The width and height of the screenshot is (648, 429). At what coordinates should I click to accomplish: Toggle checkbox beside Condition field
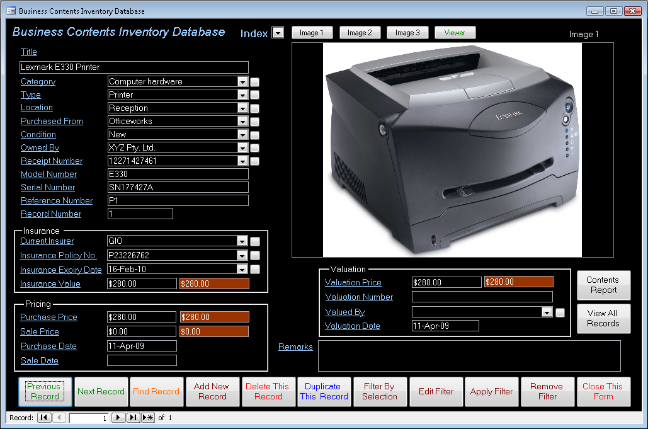coord(255,135)
